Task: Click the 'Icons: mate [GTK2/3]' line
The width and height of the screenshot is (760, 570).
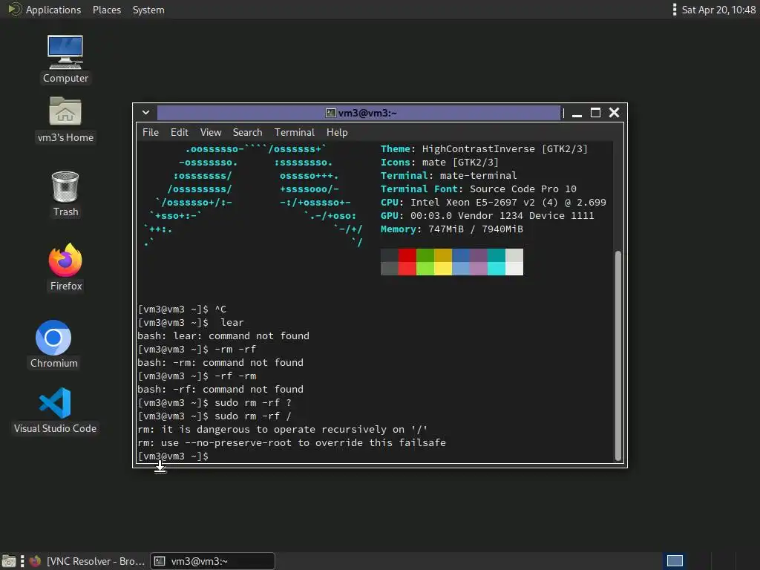Action: (439, 163)
